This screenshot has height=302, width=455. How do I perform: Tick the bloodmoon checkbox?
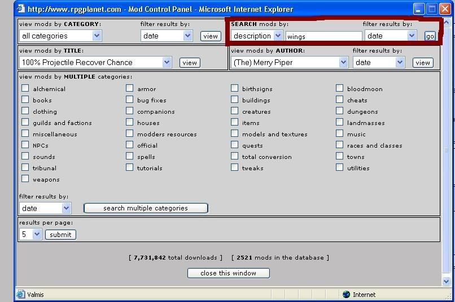[x=339, y=88]
